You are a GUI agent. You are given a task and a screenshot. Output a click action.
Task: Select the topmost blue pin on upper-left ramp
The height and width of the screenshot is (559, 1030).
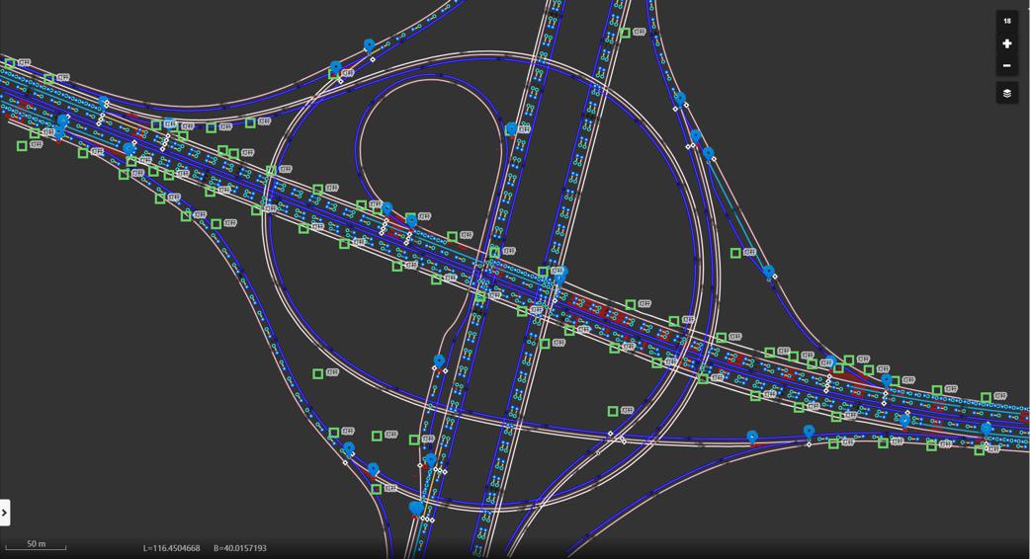[370, 45]
